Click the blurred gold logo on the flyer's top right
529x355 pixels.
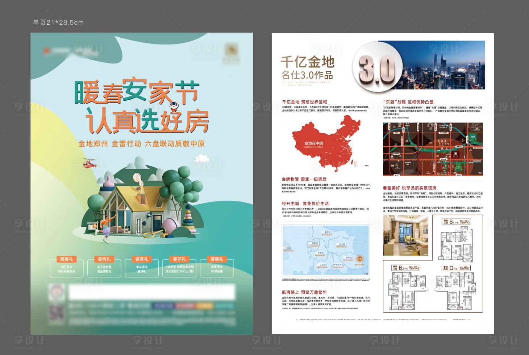tap(231, 53)
